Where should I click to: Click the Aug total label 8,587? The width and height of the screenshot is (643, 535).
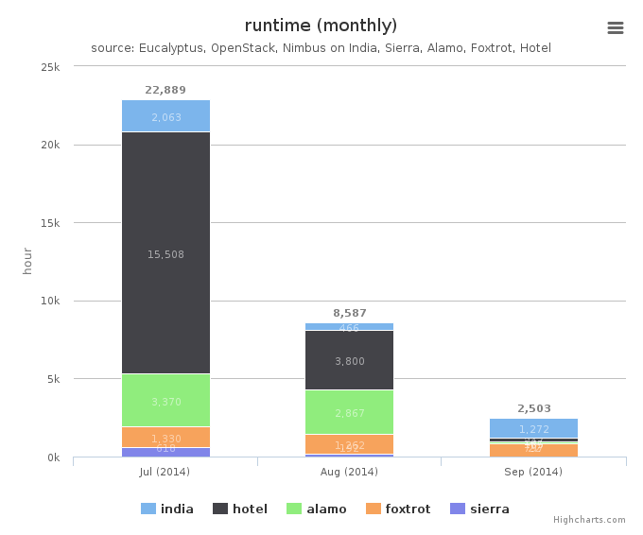(349, 313)
